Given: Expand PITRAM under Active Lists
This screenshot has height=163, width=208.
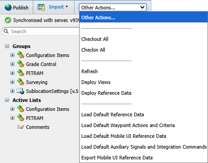Looking at the screenshot, I should pos(12,118).
